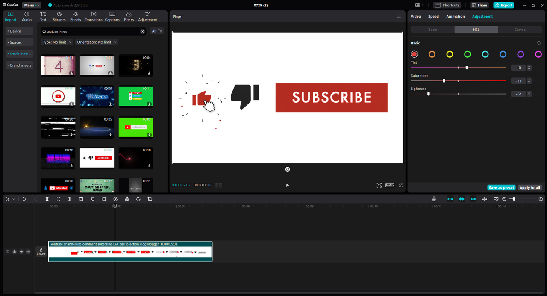The width and height of the screenshot is (547, 296).
Task: Open the Effects tab
Action: pyautogui.click(x=76, y=17)
